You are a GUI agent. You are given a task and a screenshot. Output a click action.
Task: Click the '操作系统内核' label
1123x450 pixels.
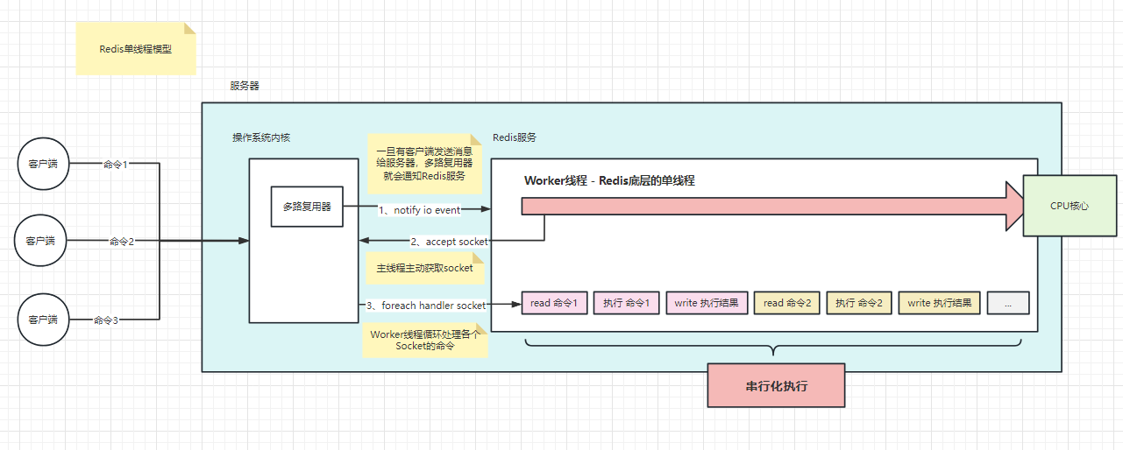[261, 137]
